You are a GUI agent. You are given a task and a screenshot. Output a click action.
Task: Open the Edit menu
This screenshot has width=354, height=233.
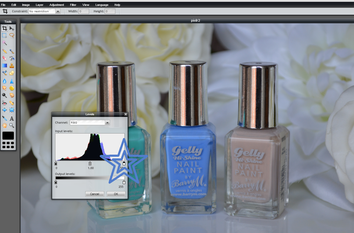pos(14,5)
